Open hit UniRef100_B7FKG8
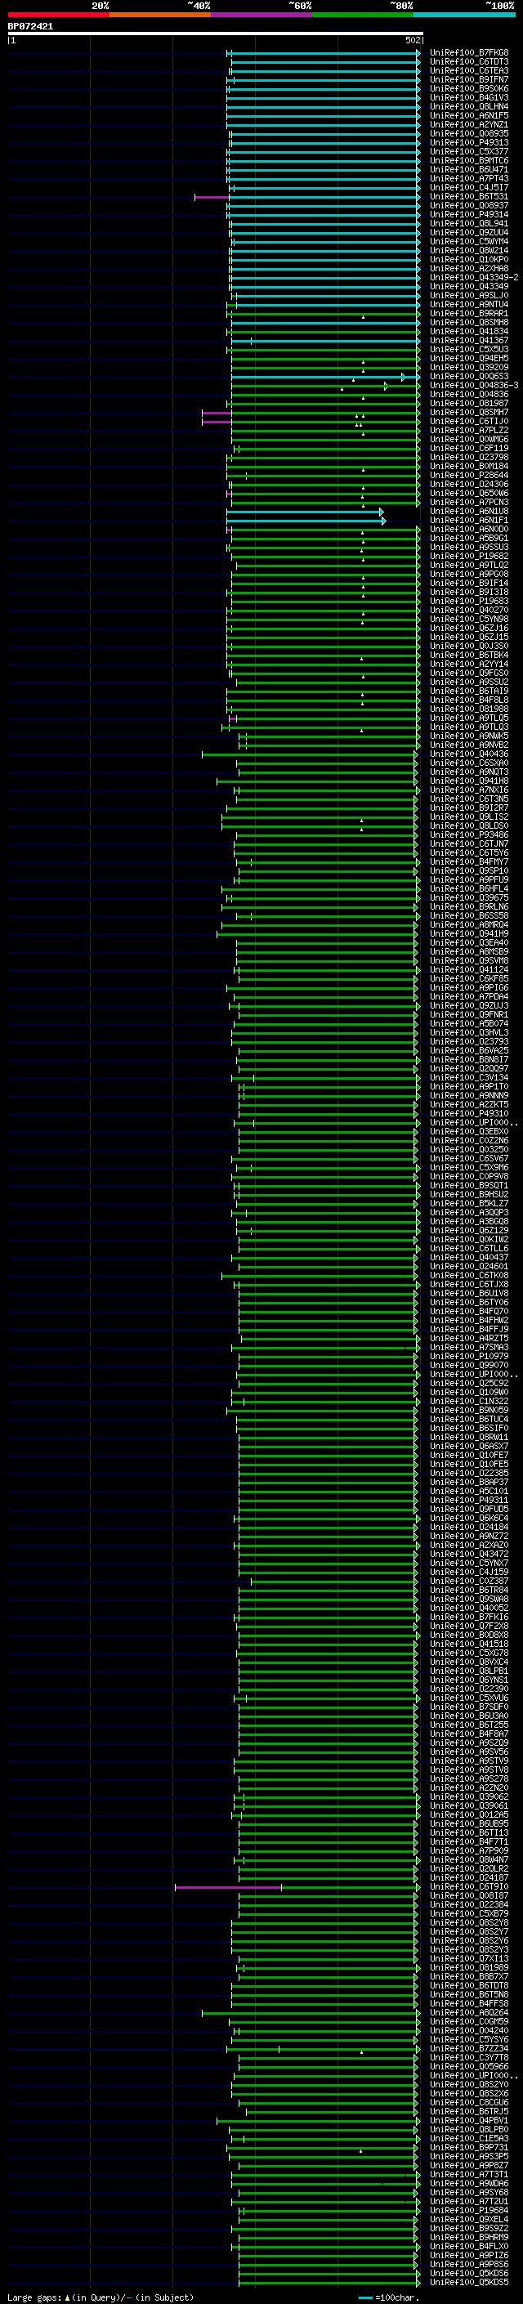Screen dimensions: 523x2304 (x=469, y=53)
